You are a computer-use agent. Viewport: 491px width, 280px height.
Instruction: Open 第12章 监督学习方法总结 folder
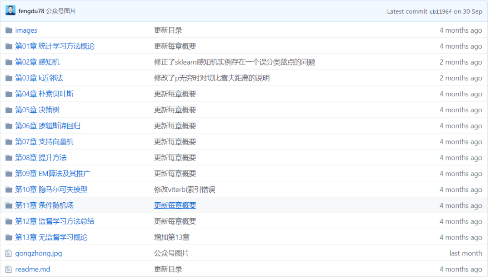(55, 221)
